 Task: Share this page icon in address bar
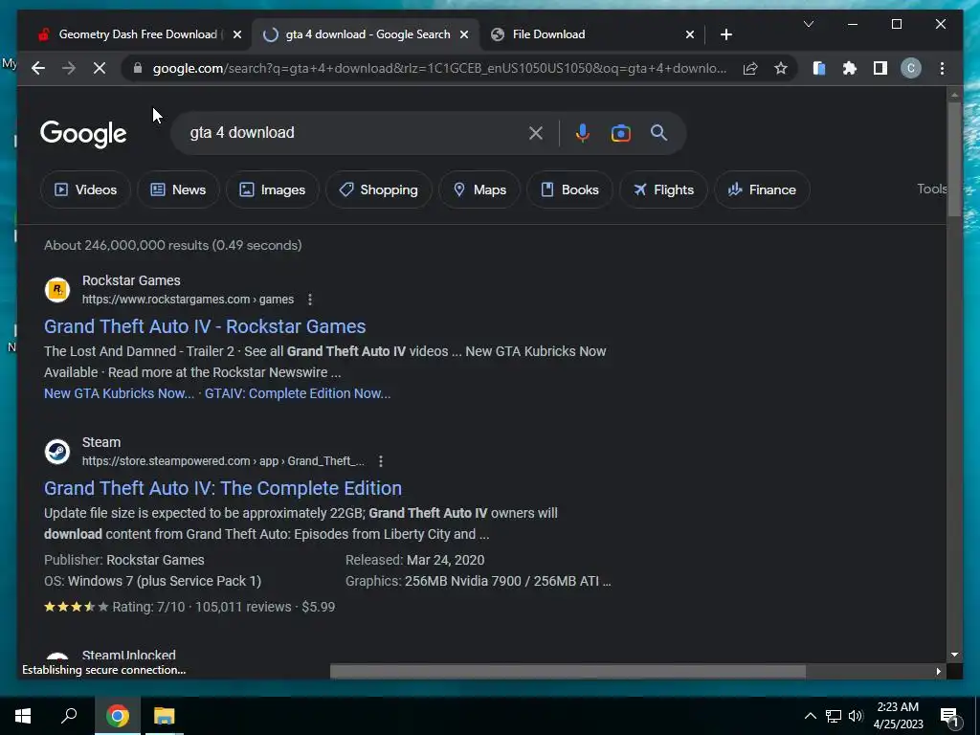pos(750,68)
